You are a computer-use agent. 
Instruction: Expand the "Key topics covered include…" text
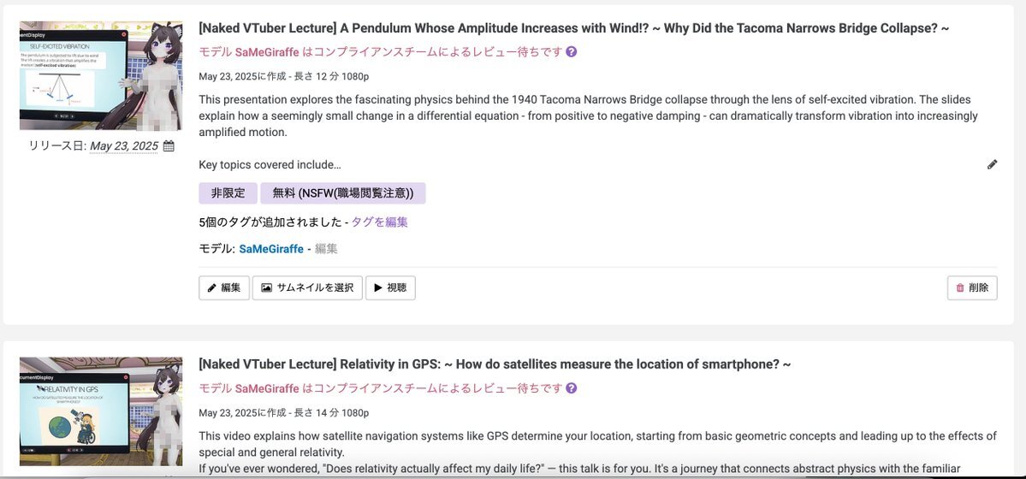[270, 165]
